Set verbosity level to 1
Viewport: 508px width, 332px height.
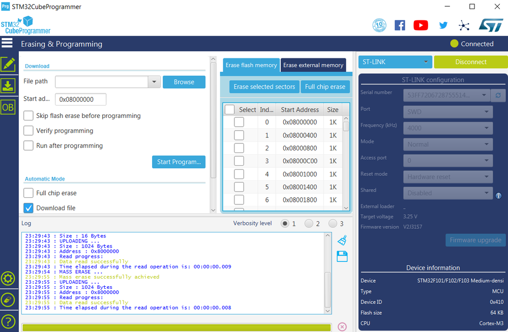285,224
